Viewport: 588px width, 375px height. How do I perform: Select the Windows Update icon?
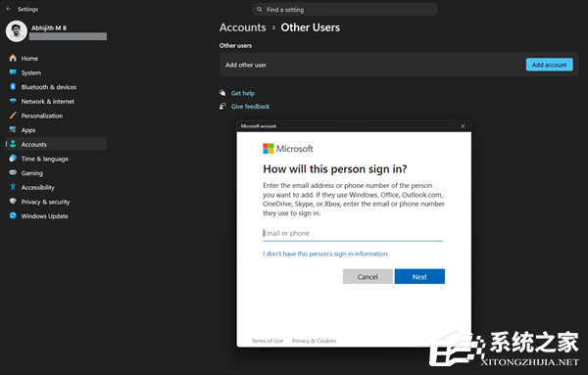tap(13, 215)
